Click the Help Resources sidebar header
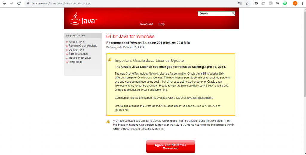 pyautogui.click(x=83, y=36)
